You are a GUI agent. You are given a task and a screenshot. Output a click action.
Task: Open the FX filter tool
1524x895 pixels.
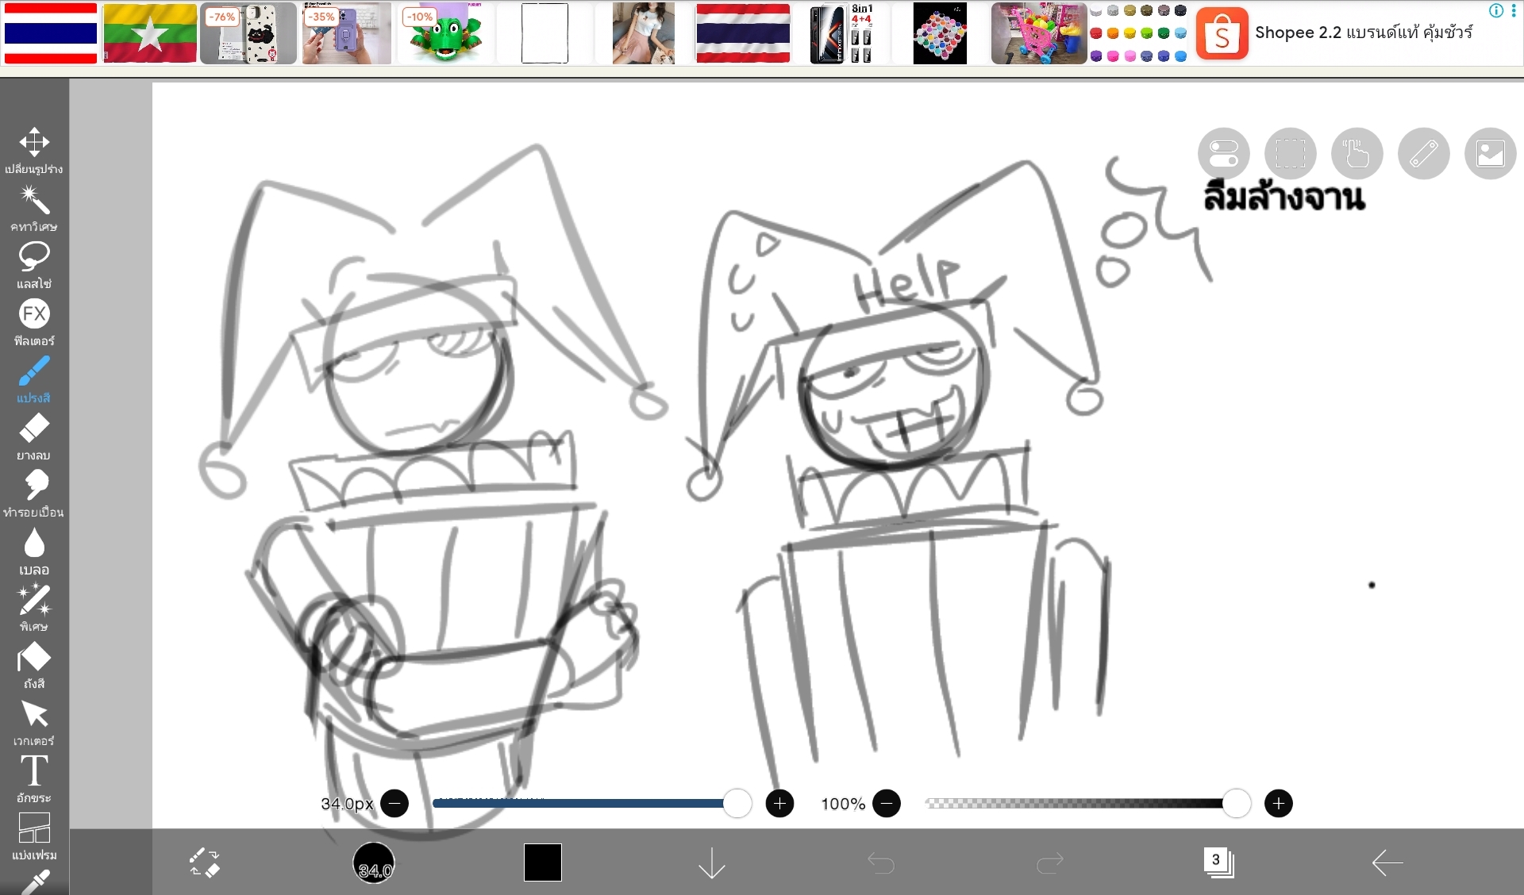tap(34, 314)
